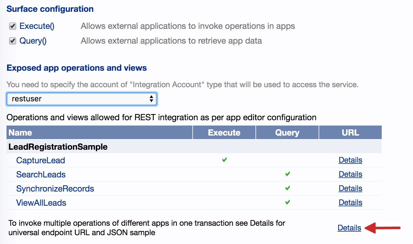The width and height of the screenshot is (413, 244).
Task: Open the Details link for CaptureLead
Action: 350,160
